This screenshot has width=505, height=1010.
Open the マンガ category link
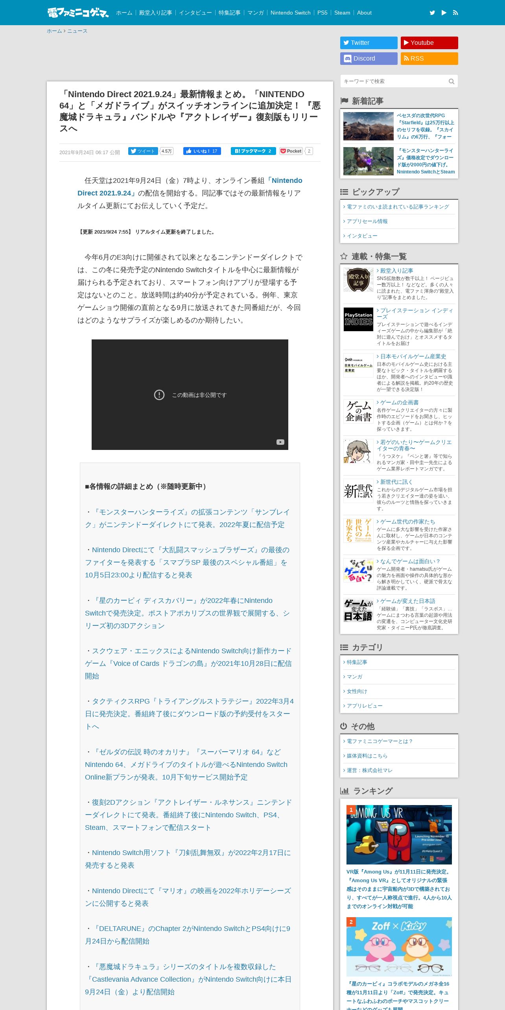[x=354, y=677]
